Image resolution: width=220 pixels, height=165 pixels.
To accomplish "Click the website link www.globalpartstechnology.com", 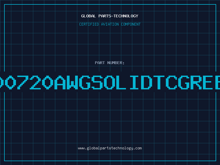I will (110, 148).
